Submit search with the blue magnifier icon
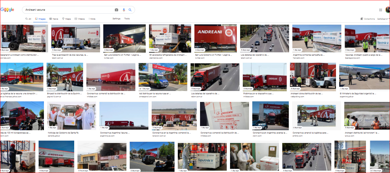390x173 pixels. (130, 10)
